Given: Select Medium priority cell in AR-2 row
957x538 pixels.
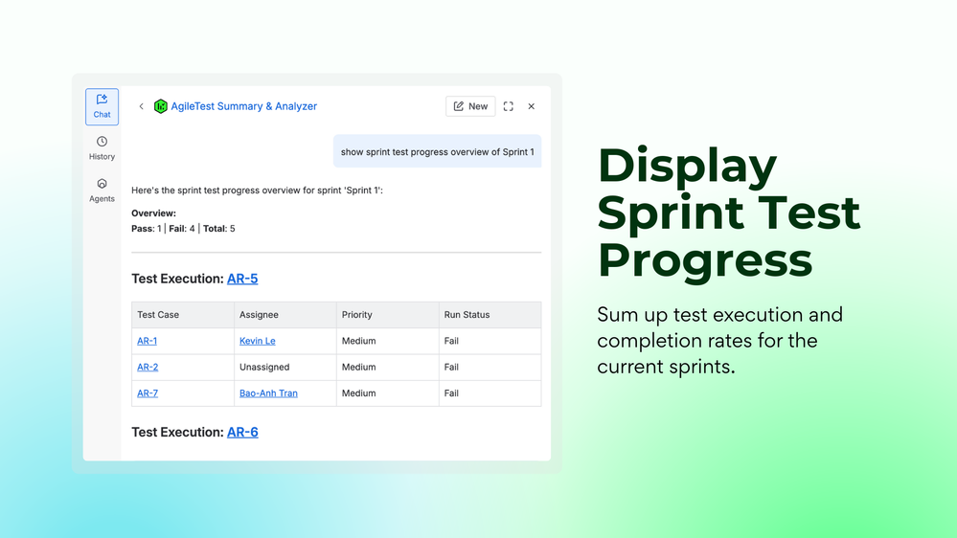Looking at the screenshot, I should point(388,368).
